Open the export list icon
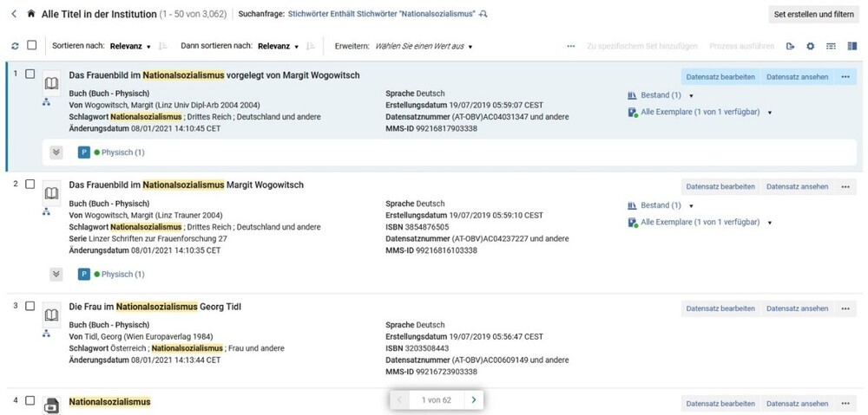 pyautogui.click(x=791, y=47)
